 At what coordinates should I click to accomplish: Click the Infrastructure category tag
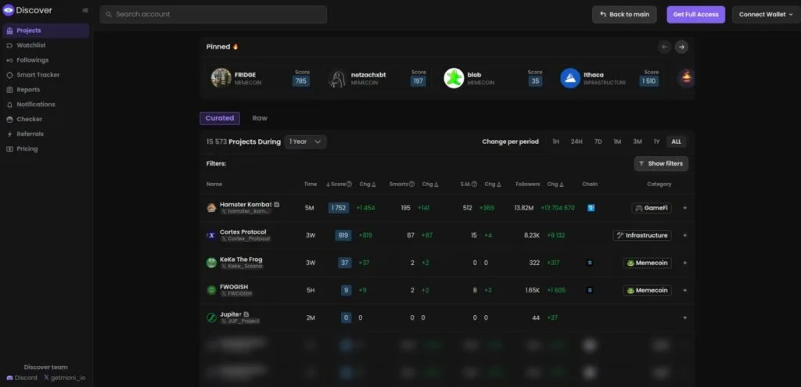[642, 235]
